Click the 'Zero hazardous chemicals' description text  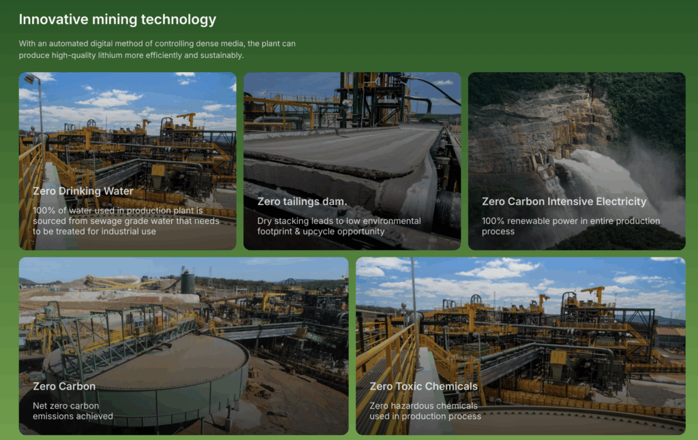coord(425,411)
